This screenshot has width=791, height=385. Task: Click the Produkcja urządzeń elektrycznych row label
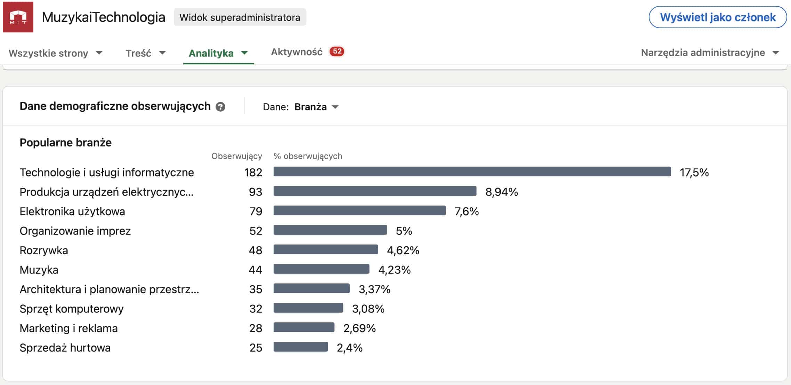click(106, 192)
